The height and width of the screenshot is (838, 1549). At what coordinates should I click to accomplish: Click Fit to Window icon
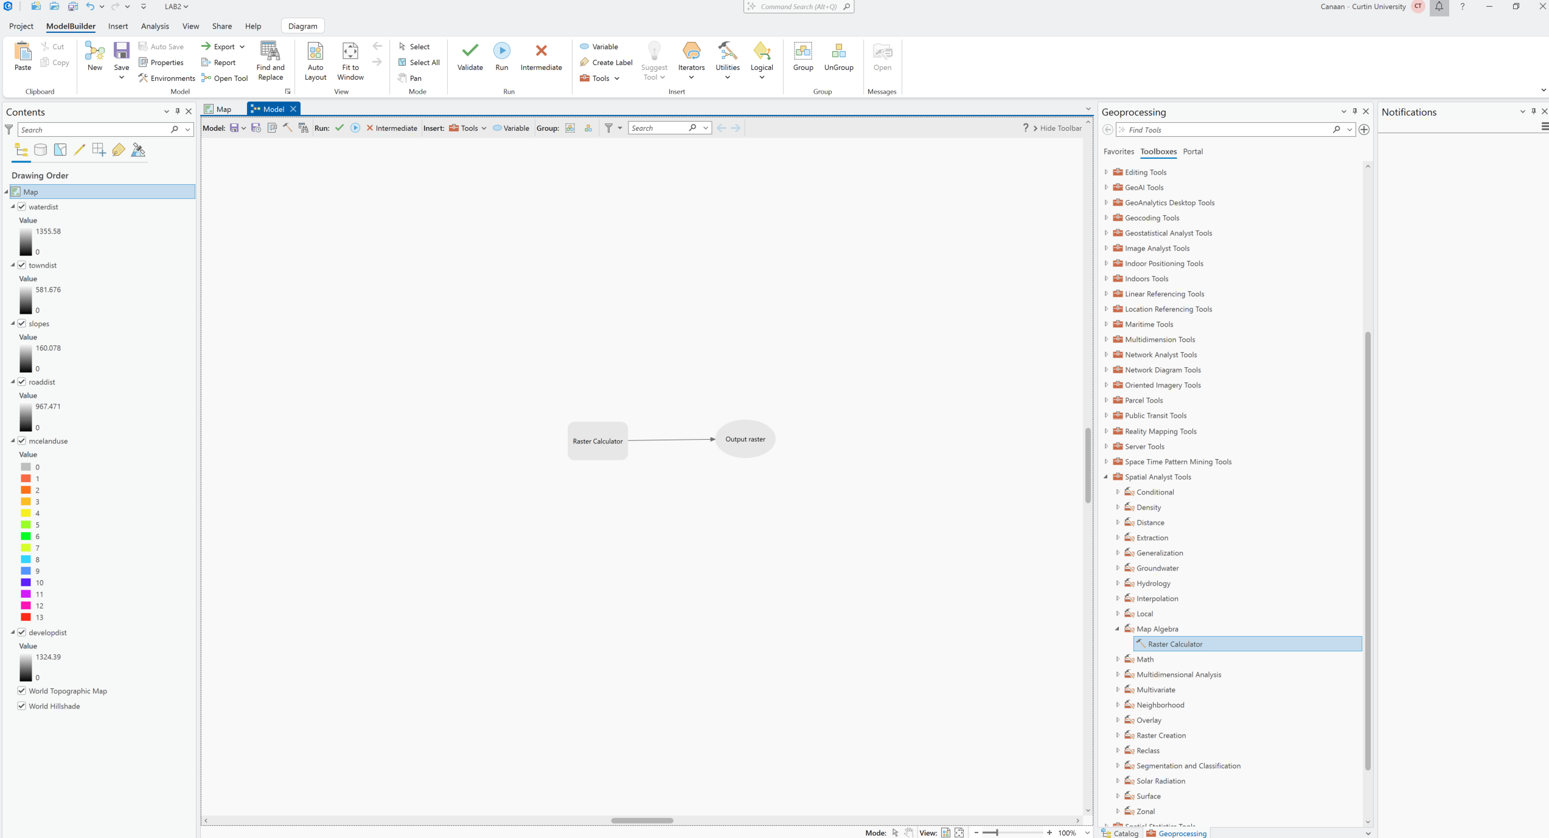350,51
